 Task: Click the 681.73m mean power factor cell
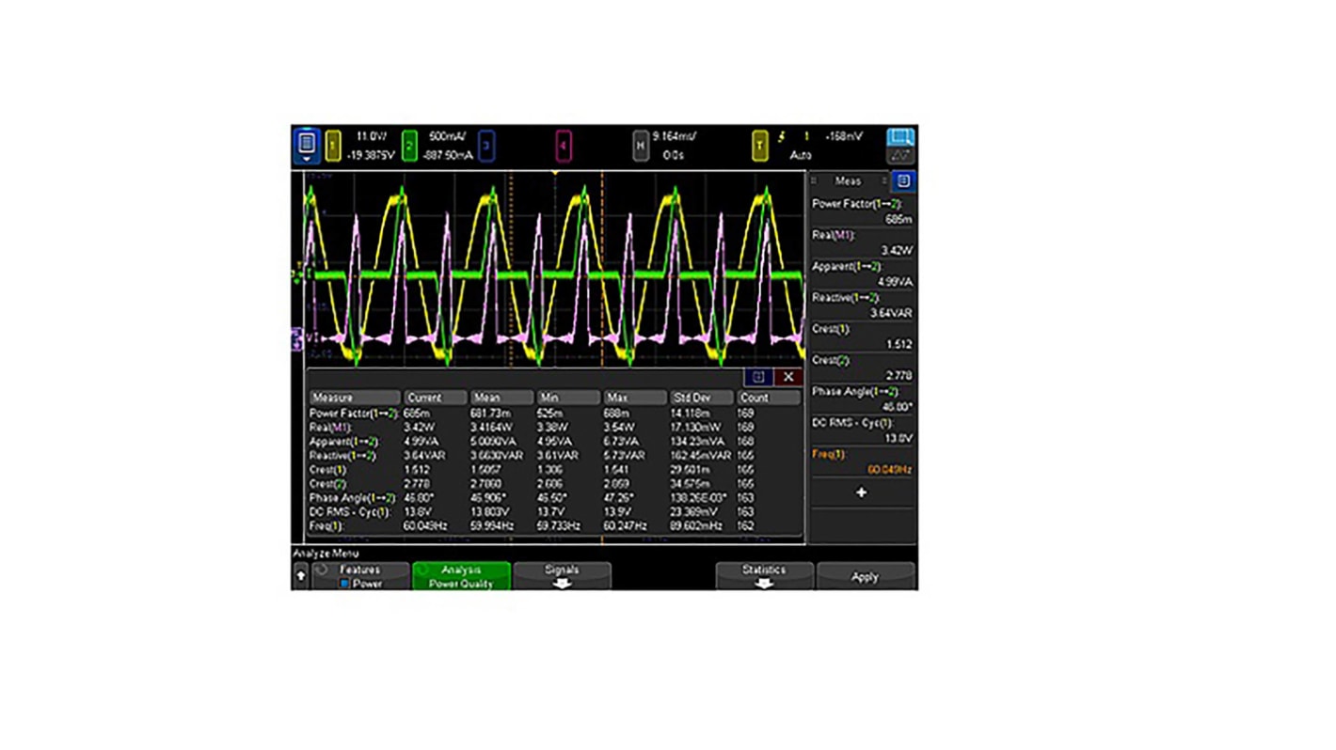[x=491, y=414]
